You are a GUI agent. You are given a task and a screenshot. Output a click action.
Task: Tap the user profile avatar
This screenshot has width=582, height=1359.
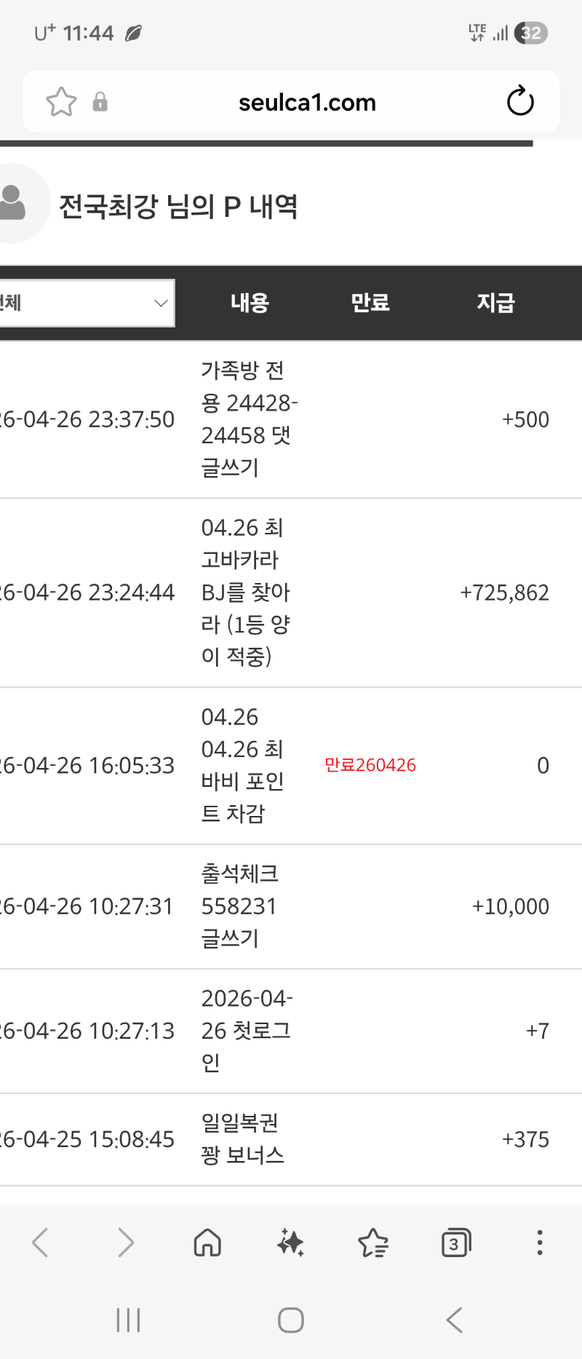[x=15, y=203]
